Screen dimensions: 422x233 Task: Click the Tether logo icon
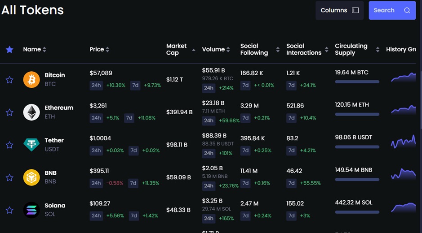coord(31,145)
